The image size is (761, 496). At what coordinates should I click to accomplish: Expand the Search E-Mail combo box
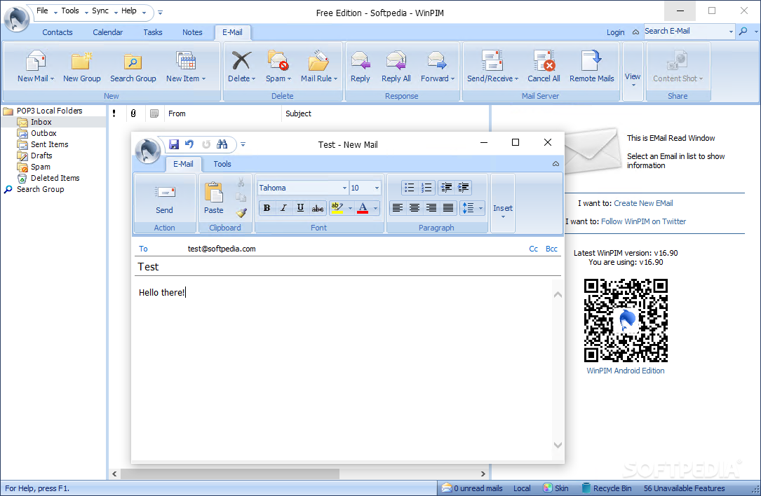(731, 32)
